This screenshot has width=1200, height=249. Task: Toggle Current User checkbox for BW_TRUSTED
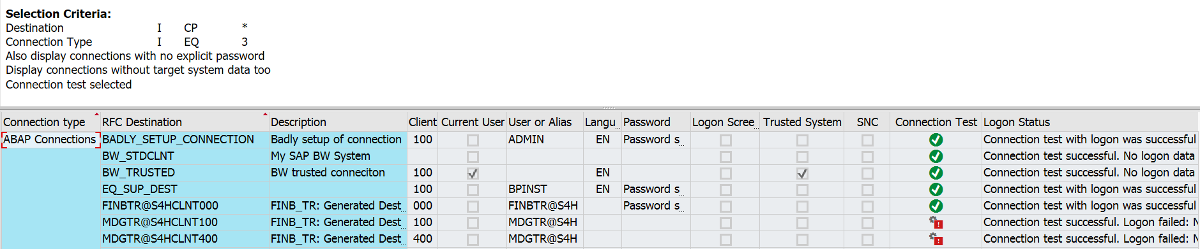point(473,173)
